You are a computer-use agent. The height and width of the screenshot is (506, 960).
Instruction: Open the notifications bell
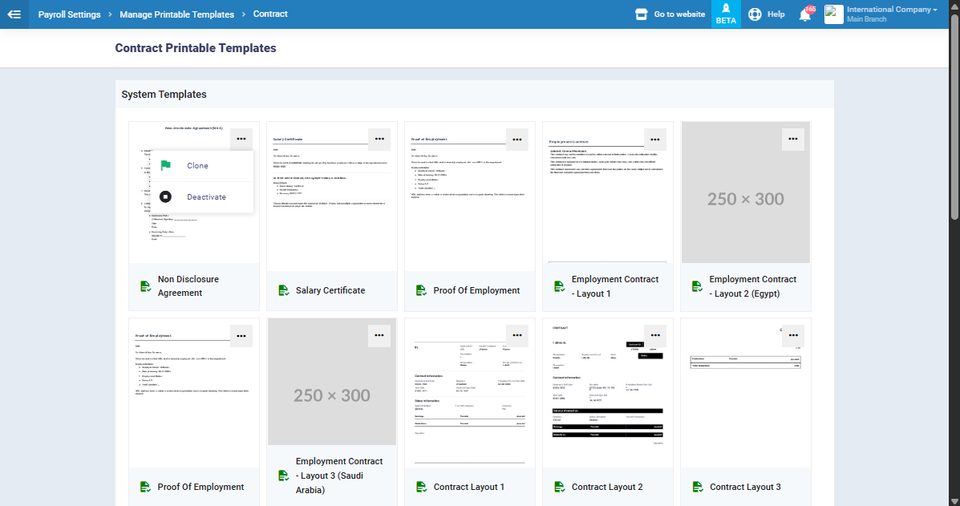pos(805,14)
